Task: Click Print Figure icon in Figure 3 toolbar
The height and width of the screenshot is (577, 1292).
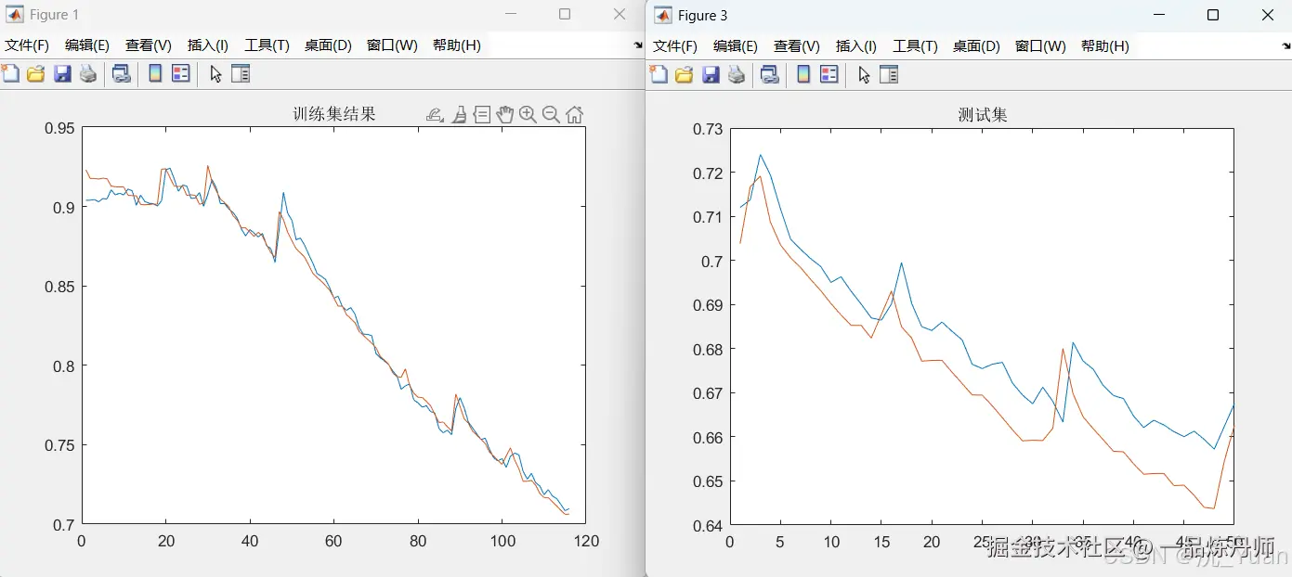Action: (x=737, y=74)
